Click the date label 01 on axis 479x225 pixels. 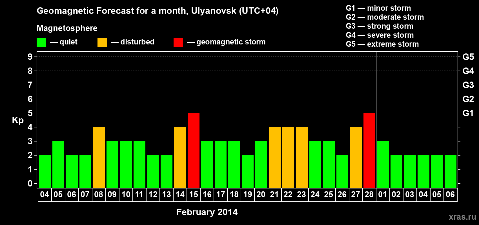(x=383, y=195)
